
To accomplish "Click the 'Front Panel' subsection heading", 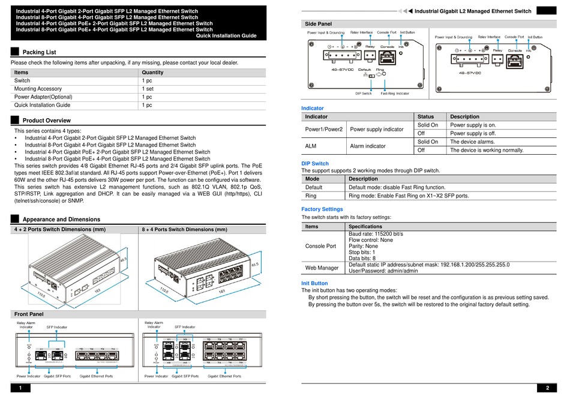I will 29,314.
